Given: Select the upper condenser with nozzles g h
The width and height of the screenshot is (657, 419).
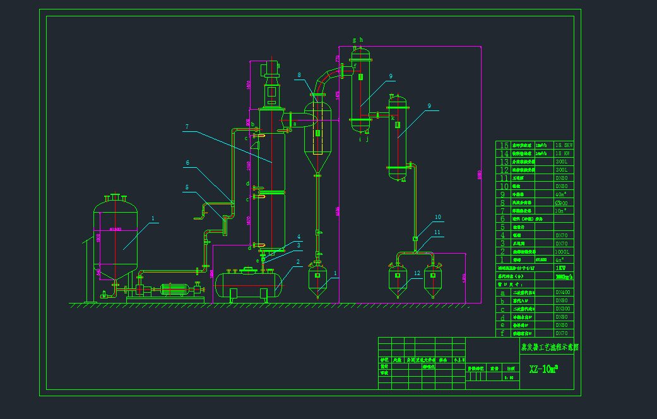Looking at the screenshot, I should (x=362, y=88).
